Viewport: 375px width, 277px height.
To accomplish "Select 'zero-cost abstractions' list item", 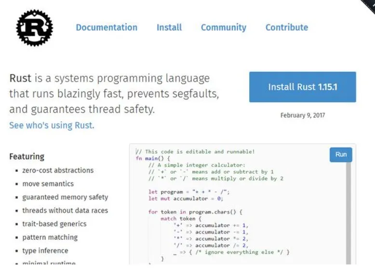I will point(58,170).
